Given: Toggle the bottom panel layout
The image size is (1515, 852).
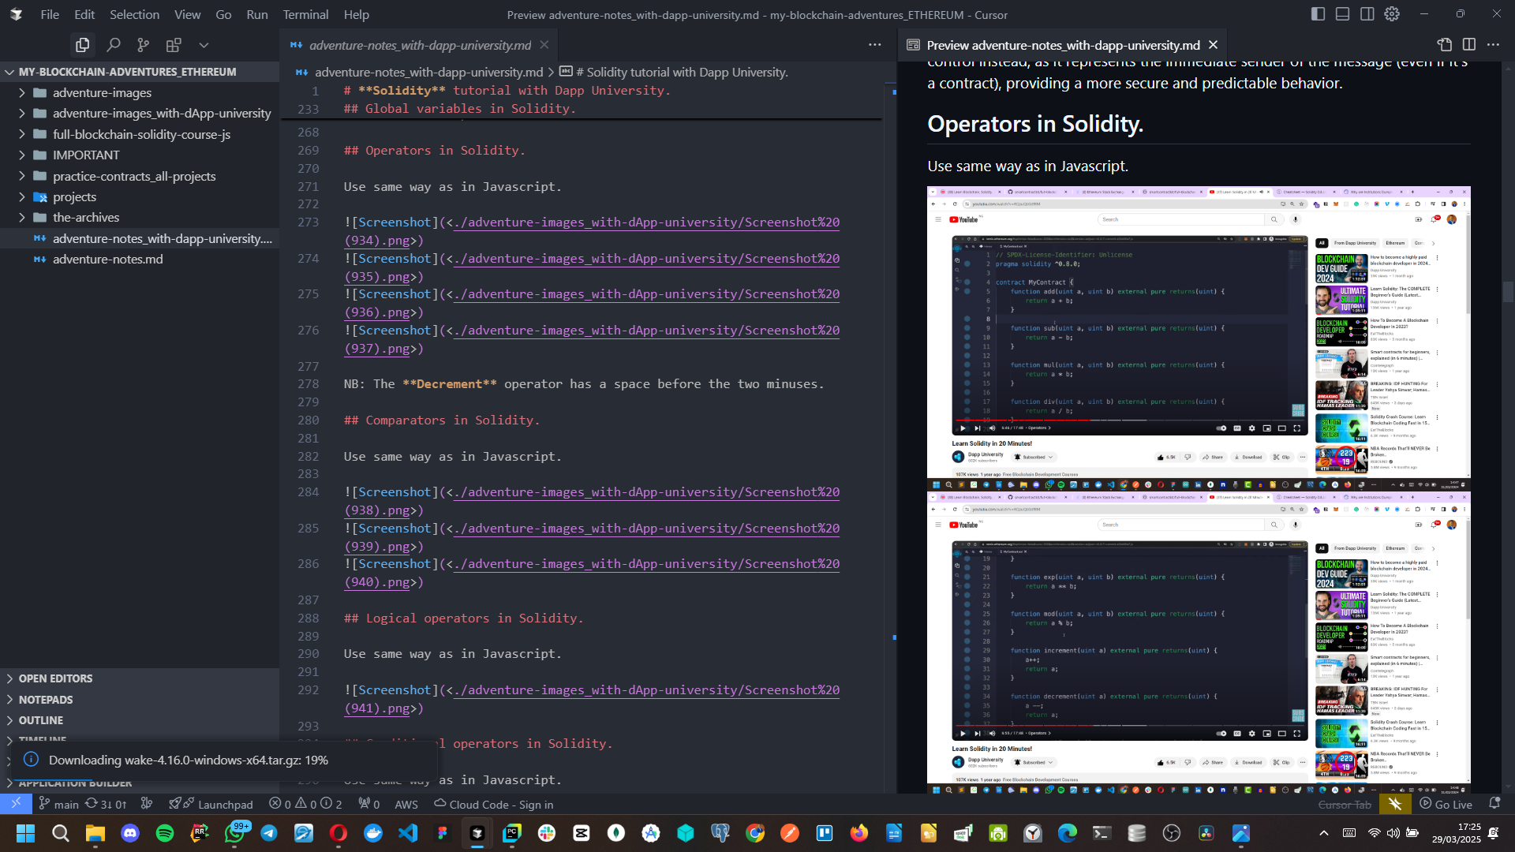Looking at the screenshot, I should 1342,14.
